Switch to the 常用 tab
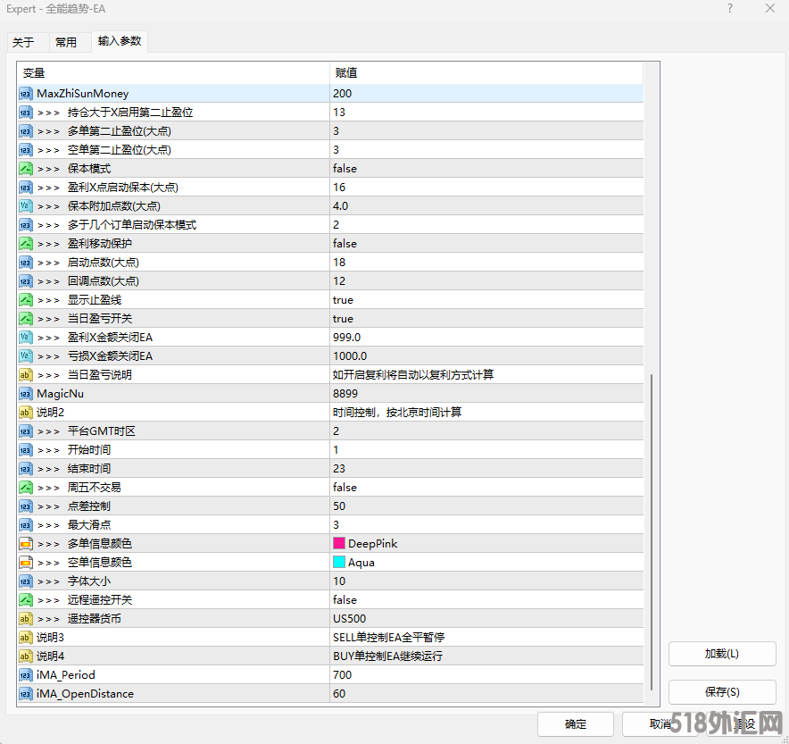789x744 pixels. (66, 42)
